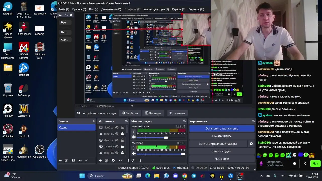Open File Explorer from the taskbar
Screen dimensions: 322x181
click(x=157, y=176)
